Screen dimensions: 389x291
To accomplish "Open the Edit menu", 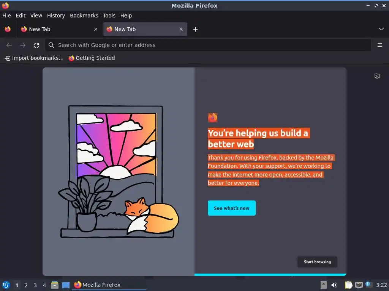I will [21, 16].
